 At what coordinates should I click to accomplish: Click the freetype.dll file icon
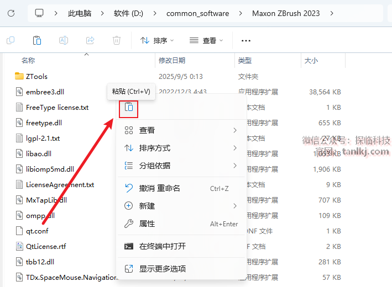(x=19, y=123)
